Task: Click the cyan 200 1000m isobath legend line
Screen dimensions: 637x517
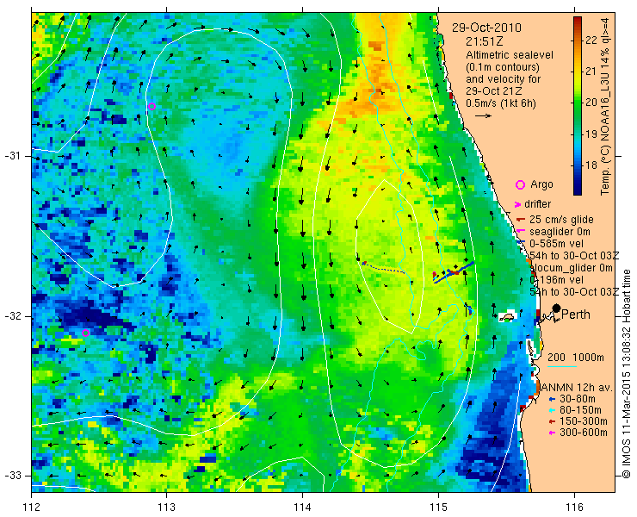Action: coord(562,367)
